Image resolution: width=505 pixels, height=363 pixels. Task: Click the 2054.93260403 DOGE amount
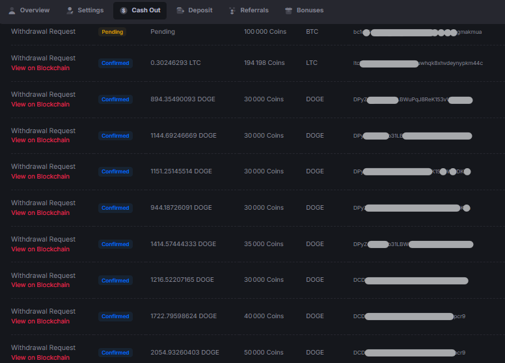coord(185,352)
